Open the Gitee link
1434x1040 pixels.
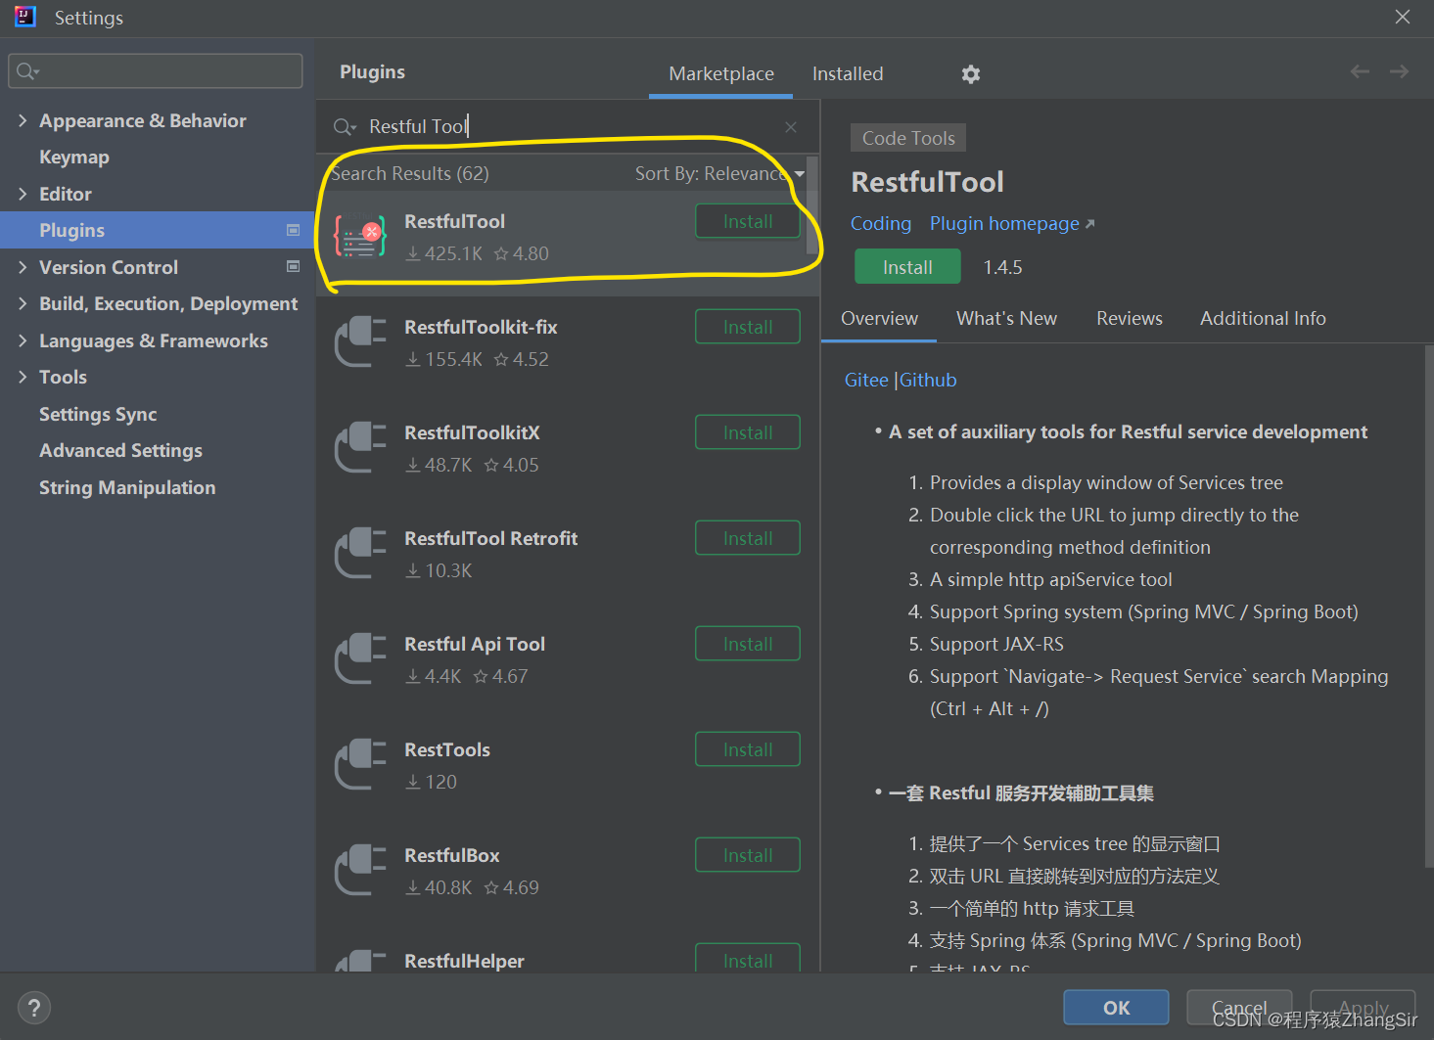(866, 381)
